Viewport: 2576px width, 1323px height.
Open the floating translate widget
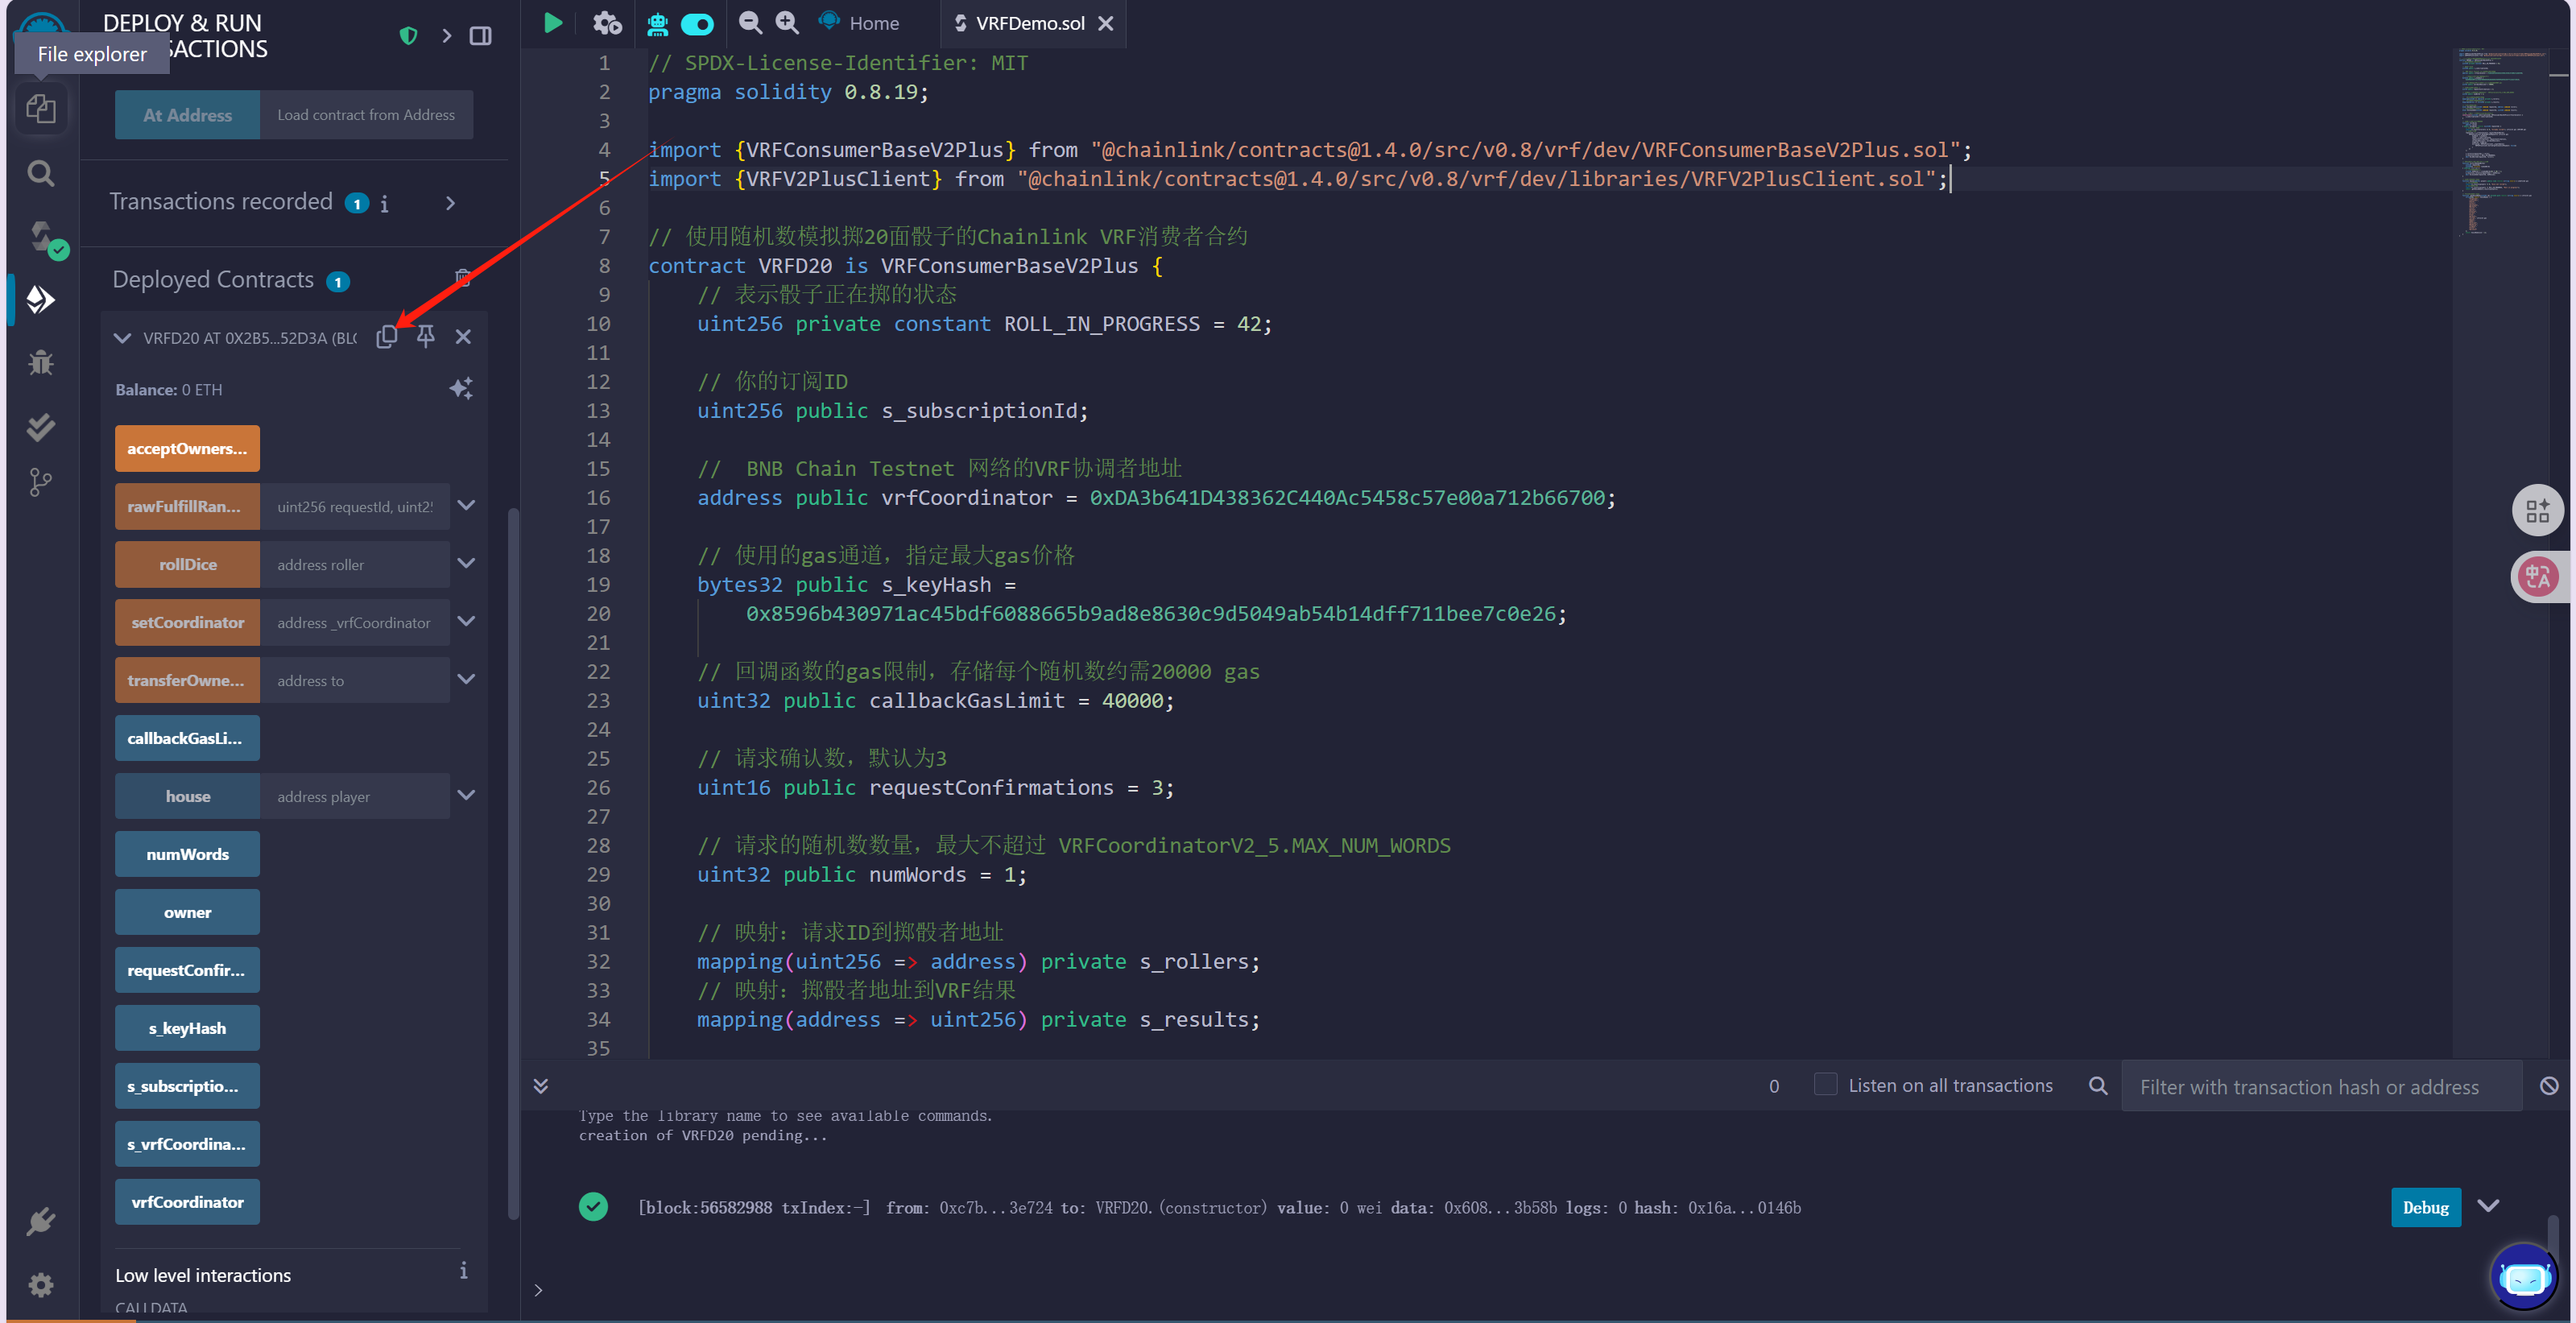pos(2537,577)
